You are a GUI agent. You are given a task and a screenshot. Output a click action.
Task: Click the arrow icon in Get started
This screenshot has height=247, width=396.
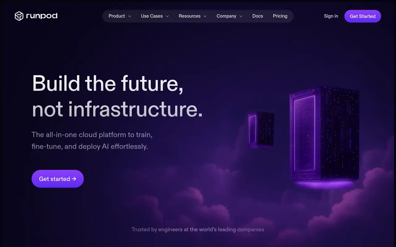point(74,179)
